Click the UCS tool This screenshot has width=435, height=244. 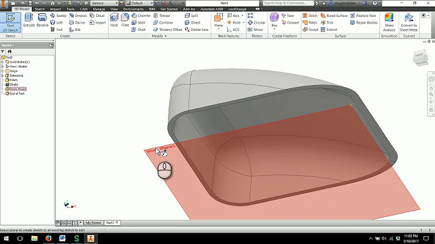coord(233,30)
